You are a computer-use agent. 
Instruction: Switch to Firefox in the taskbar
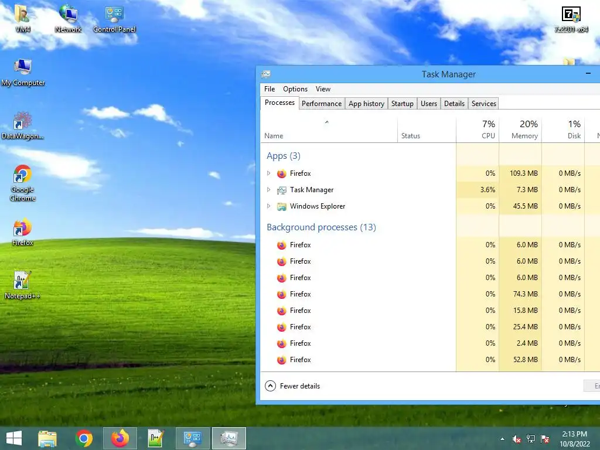pos(120,438)
